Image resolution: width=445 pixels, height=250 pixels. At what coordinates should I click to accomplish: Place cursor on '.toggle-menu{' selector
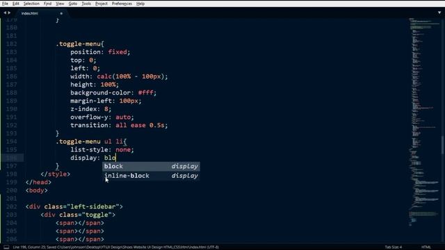pos(80,44)
